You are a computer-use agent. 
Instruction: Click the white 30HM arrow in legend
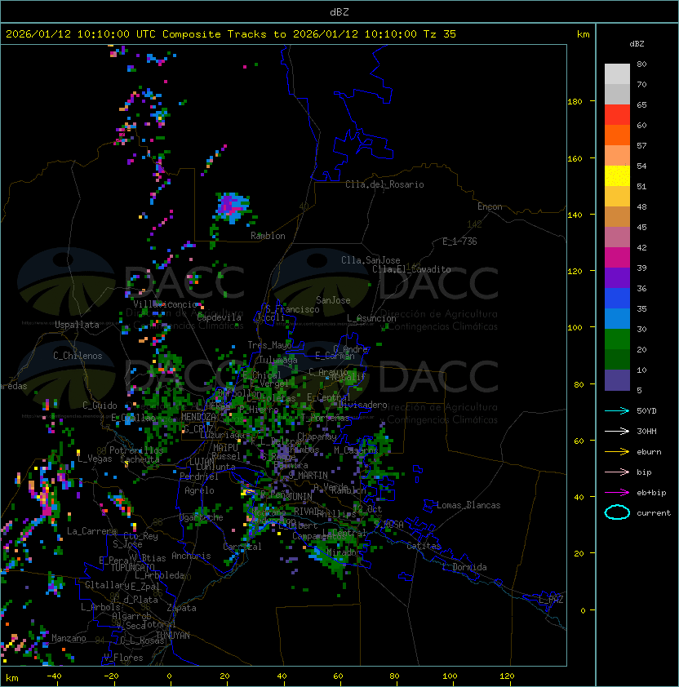tap(617, 431)
